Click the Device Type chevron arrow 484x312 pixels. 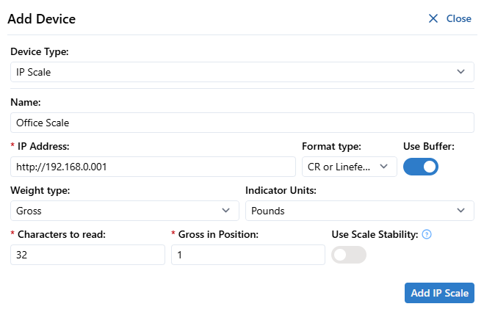pyautogui.click(x=460, y=72)
